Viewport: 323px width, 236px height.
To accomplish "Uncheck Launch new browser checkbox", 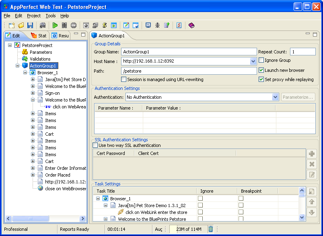I will coord(261,70).
